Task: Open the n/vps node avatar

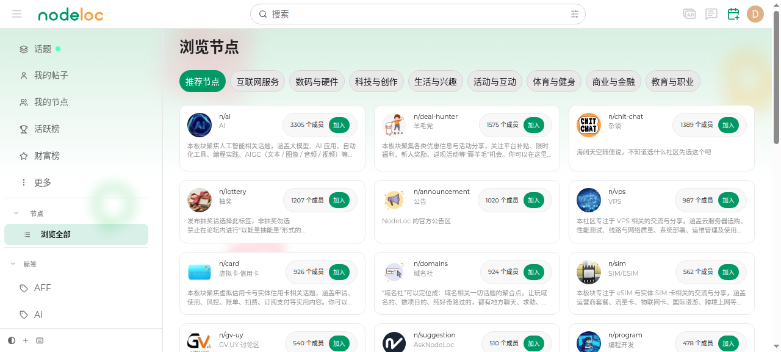Action: (589, 200)
